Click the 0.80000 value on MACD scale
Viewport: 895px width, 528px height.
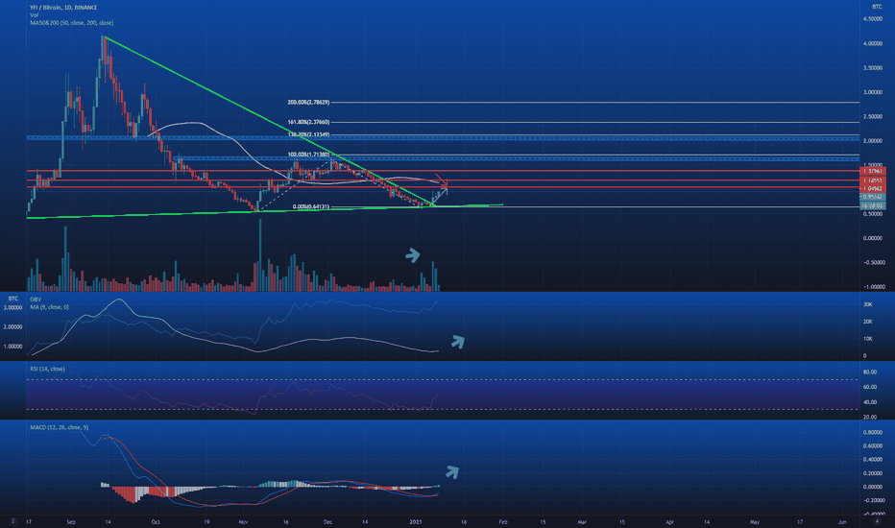873,433
